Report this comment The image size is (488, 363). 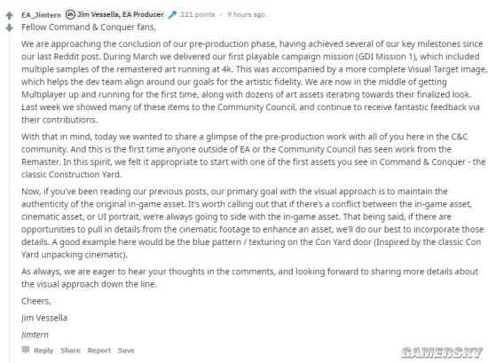[x=99, y=351]
